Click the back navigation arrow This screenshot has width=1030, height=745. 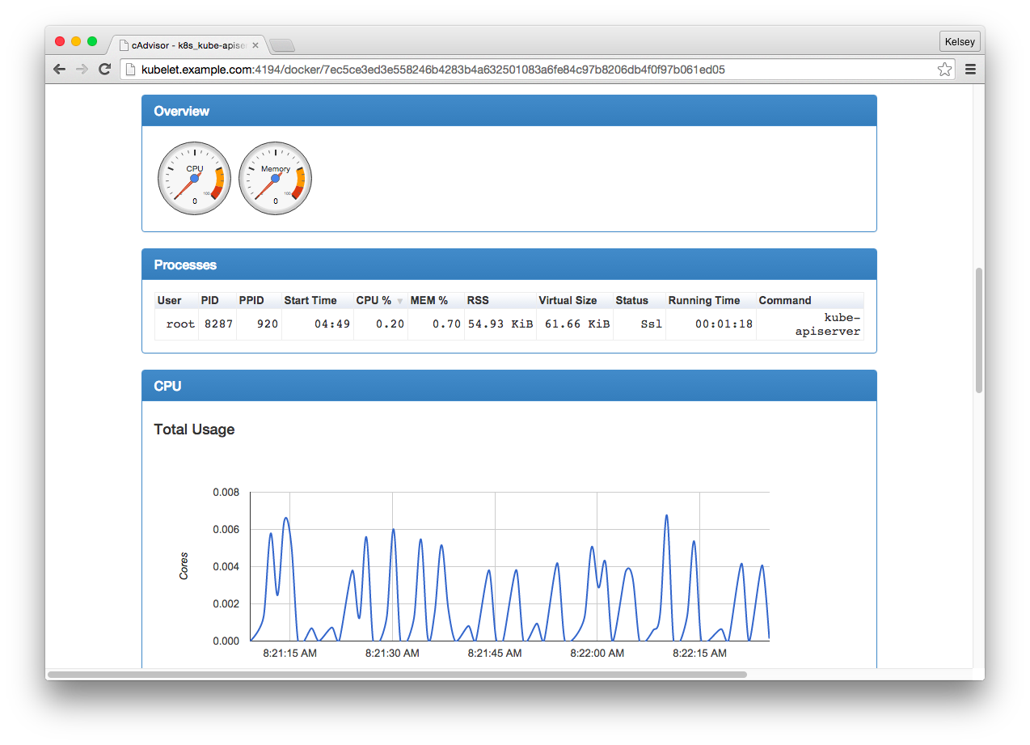coord(59,69)
